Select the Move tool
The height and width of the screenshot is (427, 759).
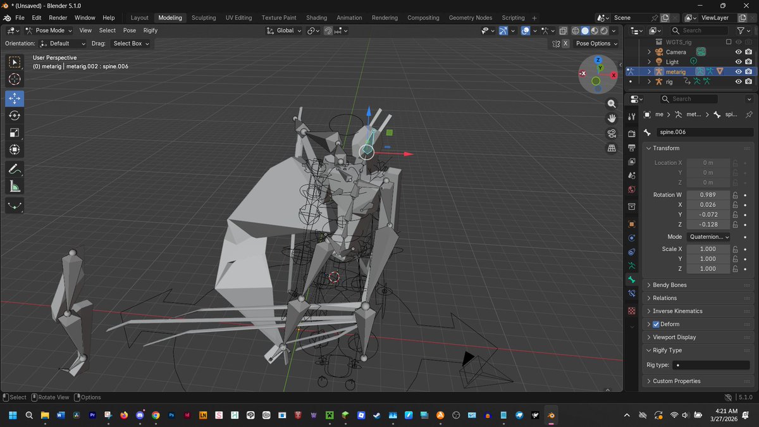click(x=15, y=99)
